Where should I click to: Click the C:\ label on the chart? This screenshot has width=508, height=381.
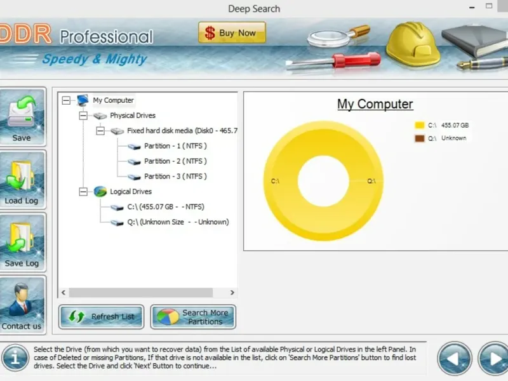coord(275,181)
